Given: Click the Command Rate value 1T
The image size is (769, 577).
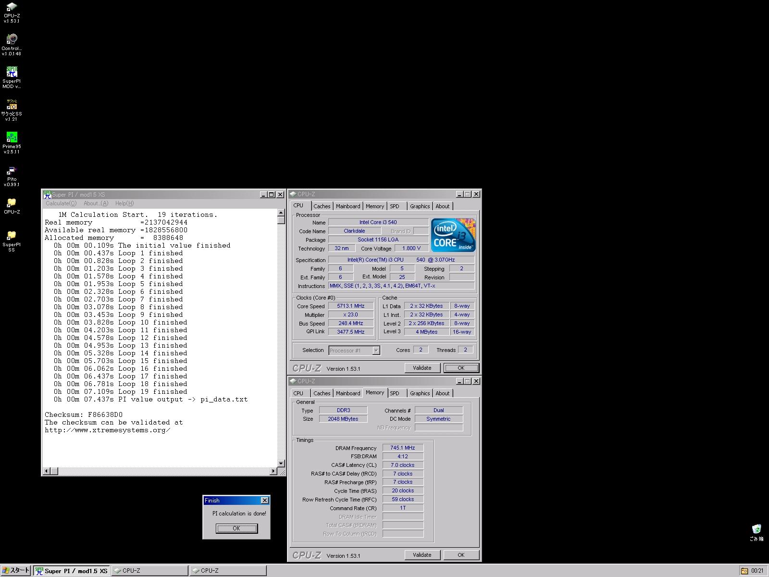Looking at the screenshot, I should click(403, 508).
